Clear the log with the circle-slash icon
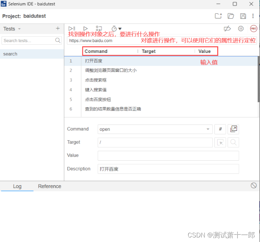The image size is (260, 242). click(x=254, y=186)
